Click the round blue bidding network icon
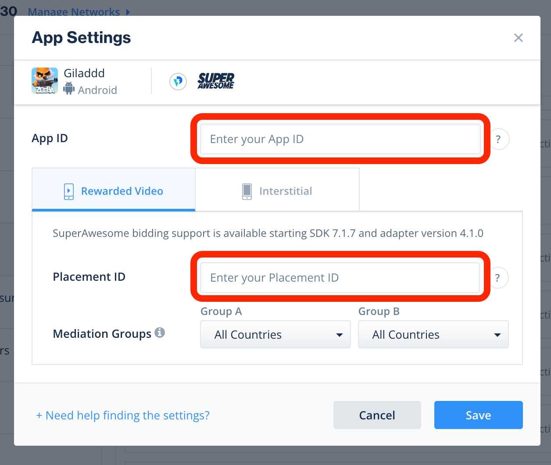The image size is (551, 465). click(x=178, y=81)
